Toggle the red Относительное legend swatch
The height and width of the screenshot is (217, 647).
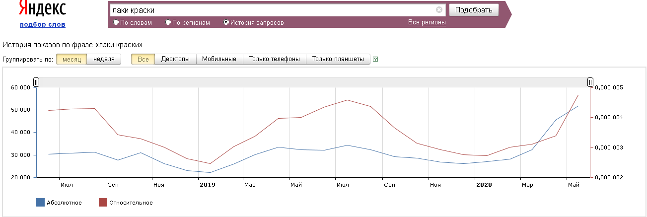(x=103, y=202)
